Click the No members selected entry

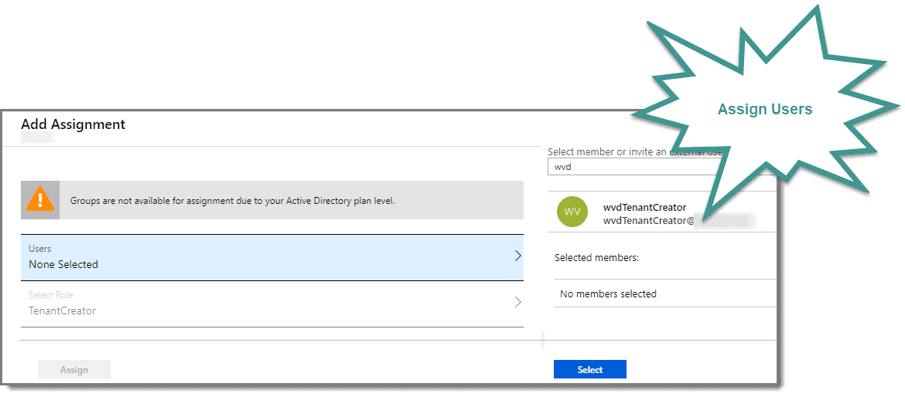click(x=608, y=294)
